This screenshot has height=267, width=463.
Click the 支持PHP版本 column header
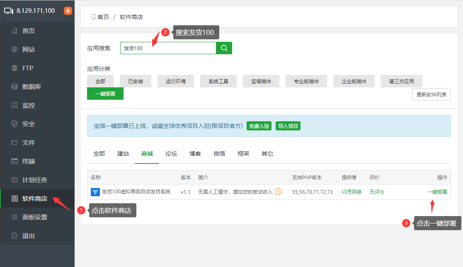click(x=307, y=177)
